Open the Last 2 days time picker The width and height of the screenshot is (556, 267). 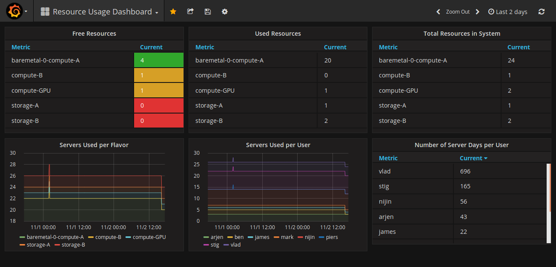click(508, 12)
